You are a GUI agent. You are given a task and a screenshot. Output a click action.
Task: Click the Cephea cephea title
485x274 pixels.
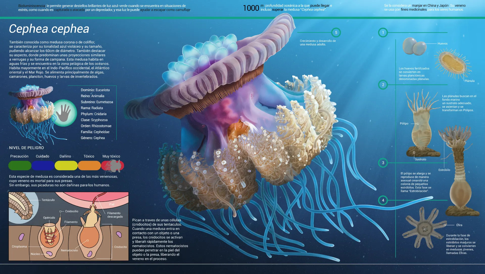(x=49, y=29)
